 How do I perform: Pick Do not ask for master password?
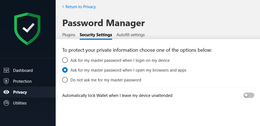point(65,80)
